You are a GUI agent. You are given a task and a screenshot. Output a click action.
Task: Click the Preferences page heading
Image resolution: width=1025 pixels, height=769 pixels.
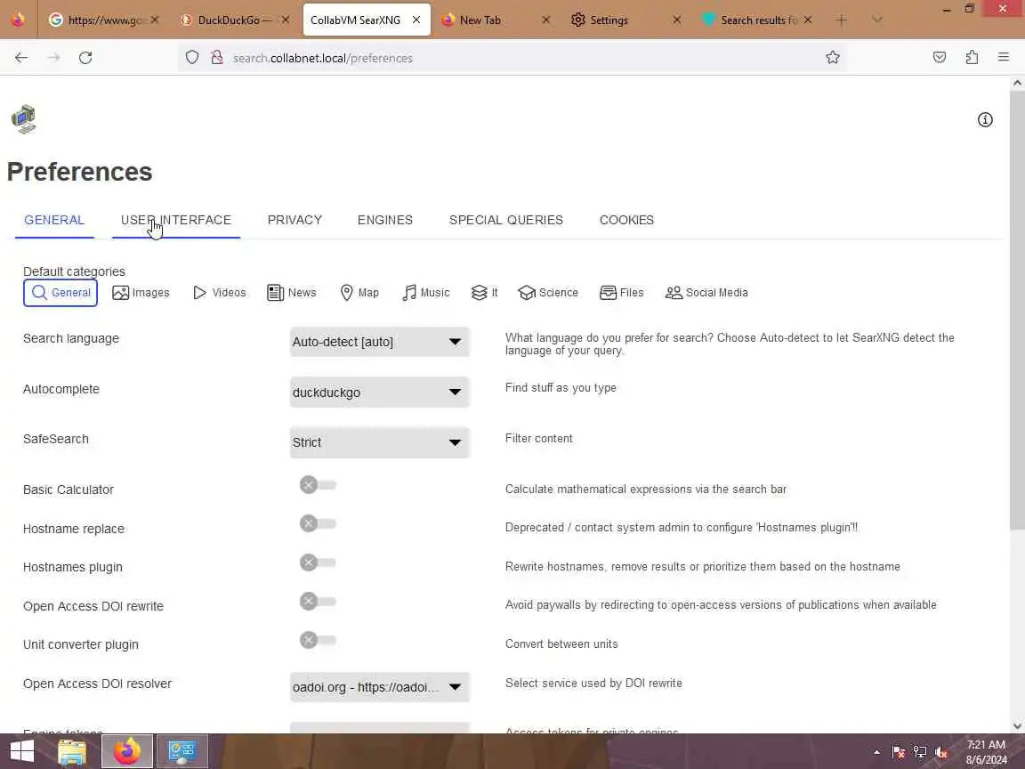coord(80,172)
